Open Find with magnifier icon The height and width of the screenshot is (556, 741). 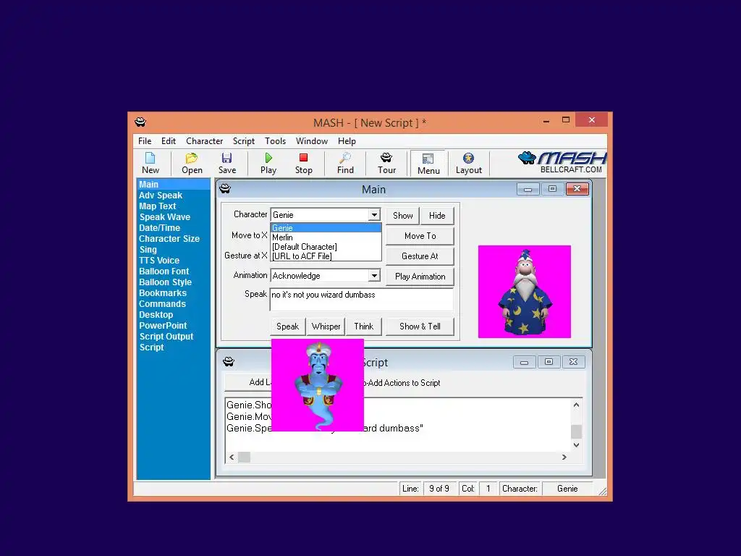click(x=345, y=163)
